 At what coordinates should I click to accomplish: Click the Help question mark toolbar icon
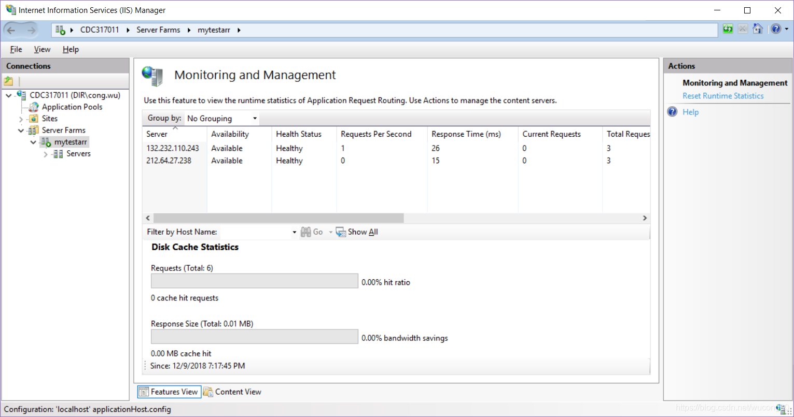coord(775,29)
